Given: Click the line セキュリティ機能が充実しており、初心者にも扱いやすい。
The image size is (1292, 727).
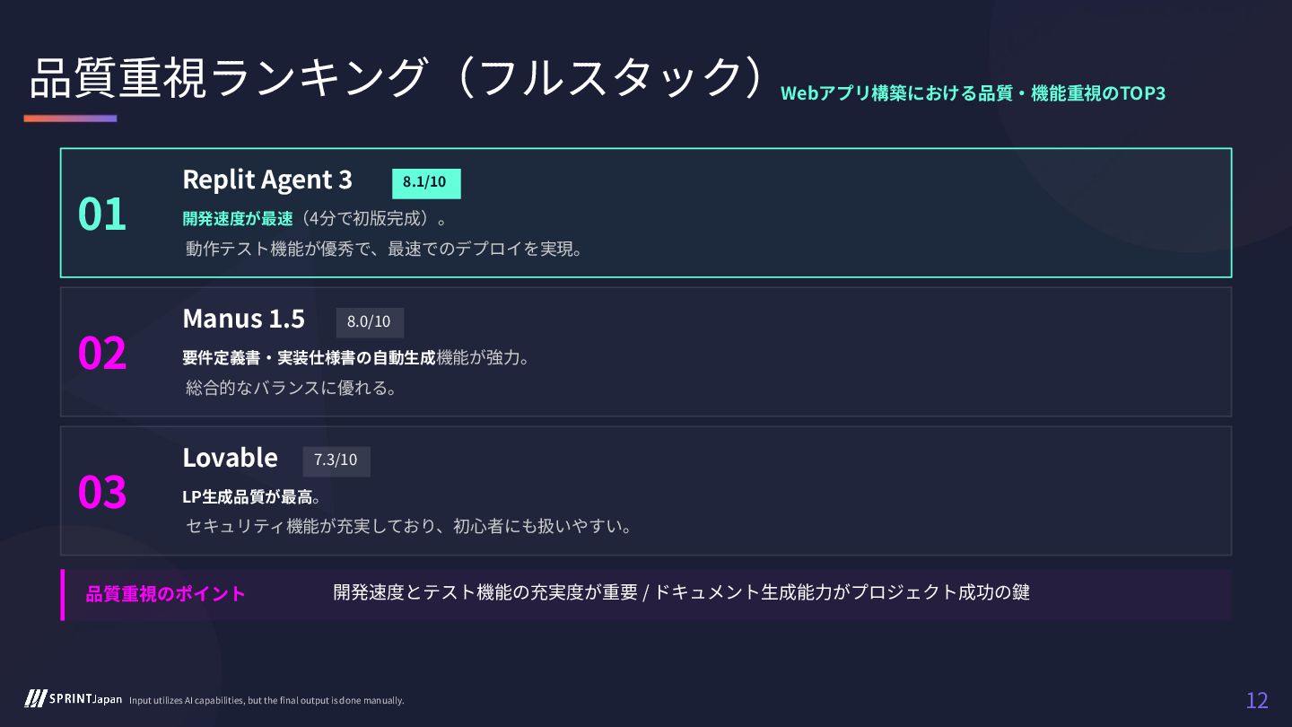Looking at the screenshot, I should coord(409,527).
